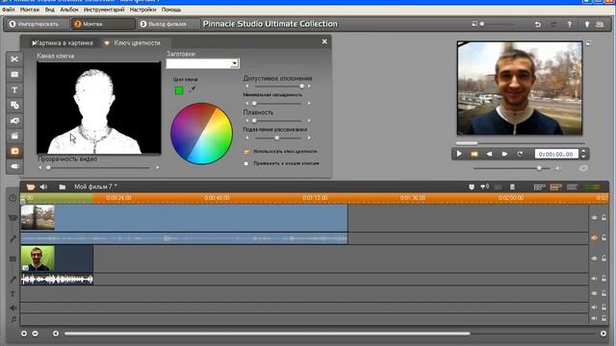Screen dimensions: 616x346
Task: Open help via question mark icon
Action: pos(569,24)
